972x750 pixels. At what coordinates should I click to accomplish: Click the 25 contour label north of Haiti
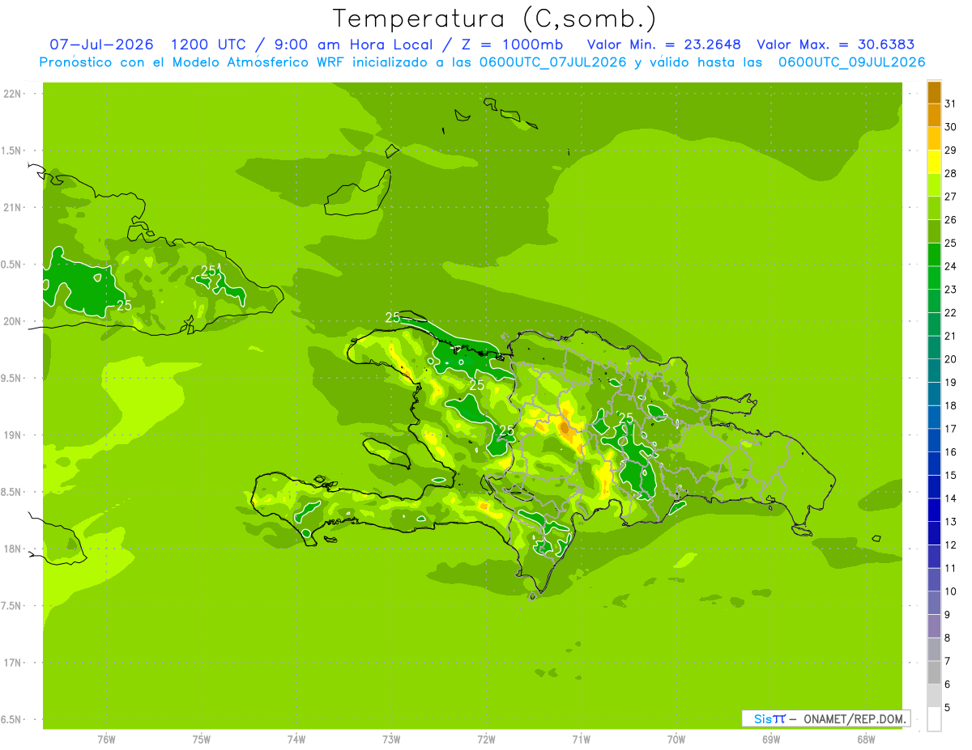tap(393, 317)
